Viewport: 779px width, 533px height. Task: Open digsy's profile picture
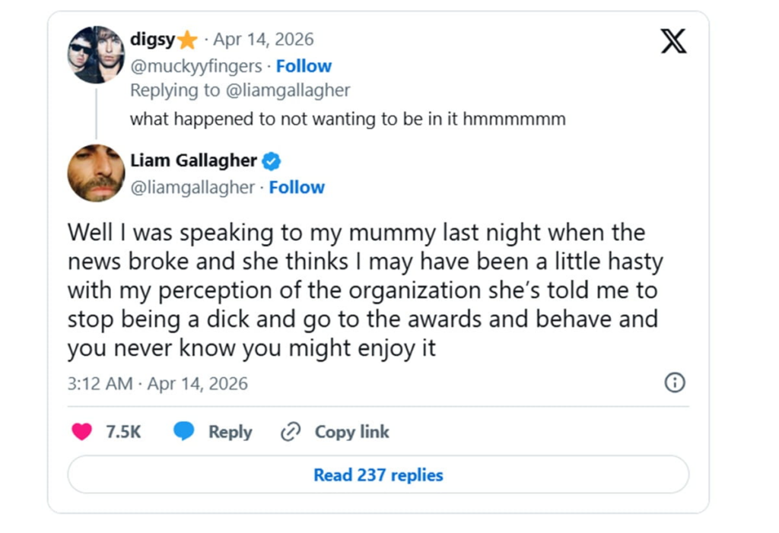96,54
